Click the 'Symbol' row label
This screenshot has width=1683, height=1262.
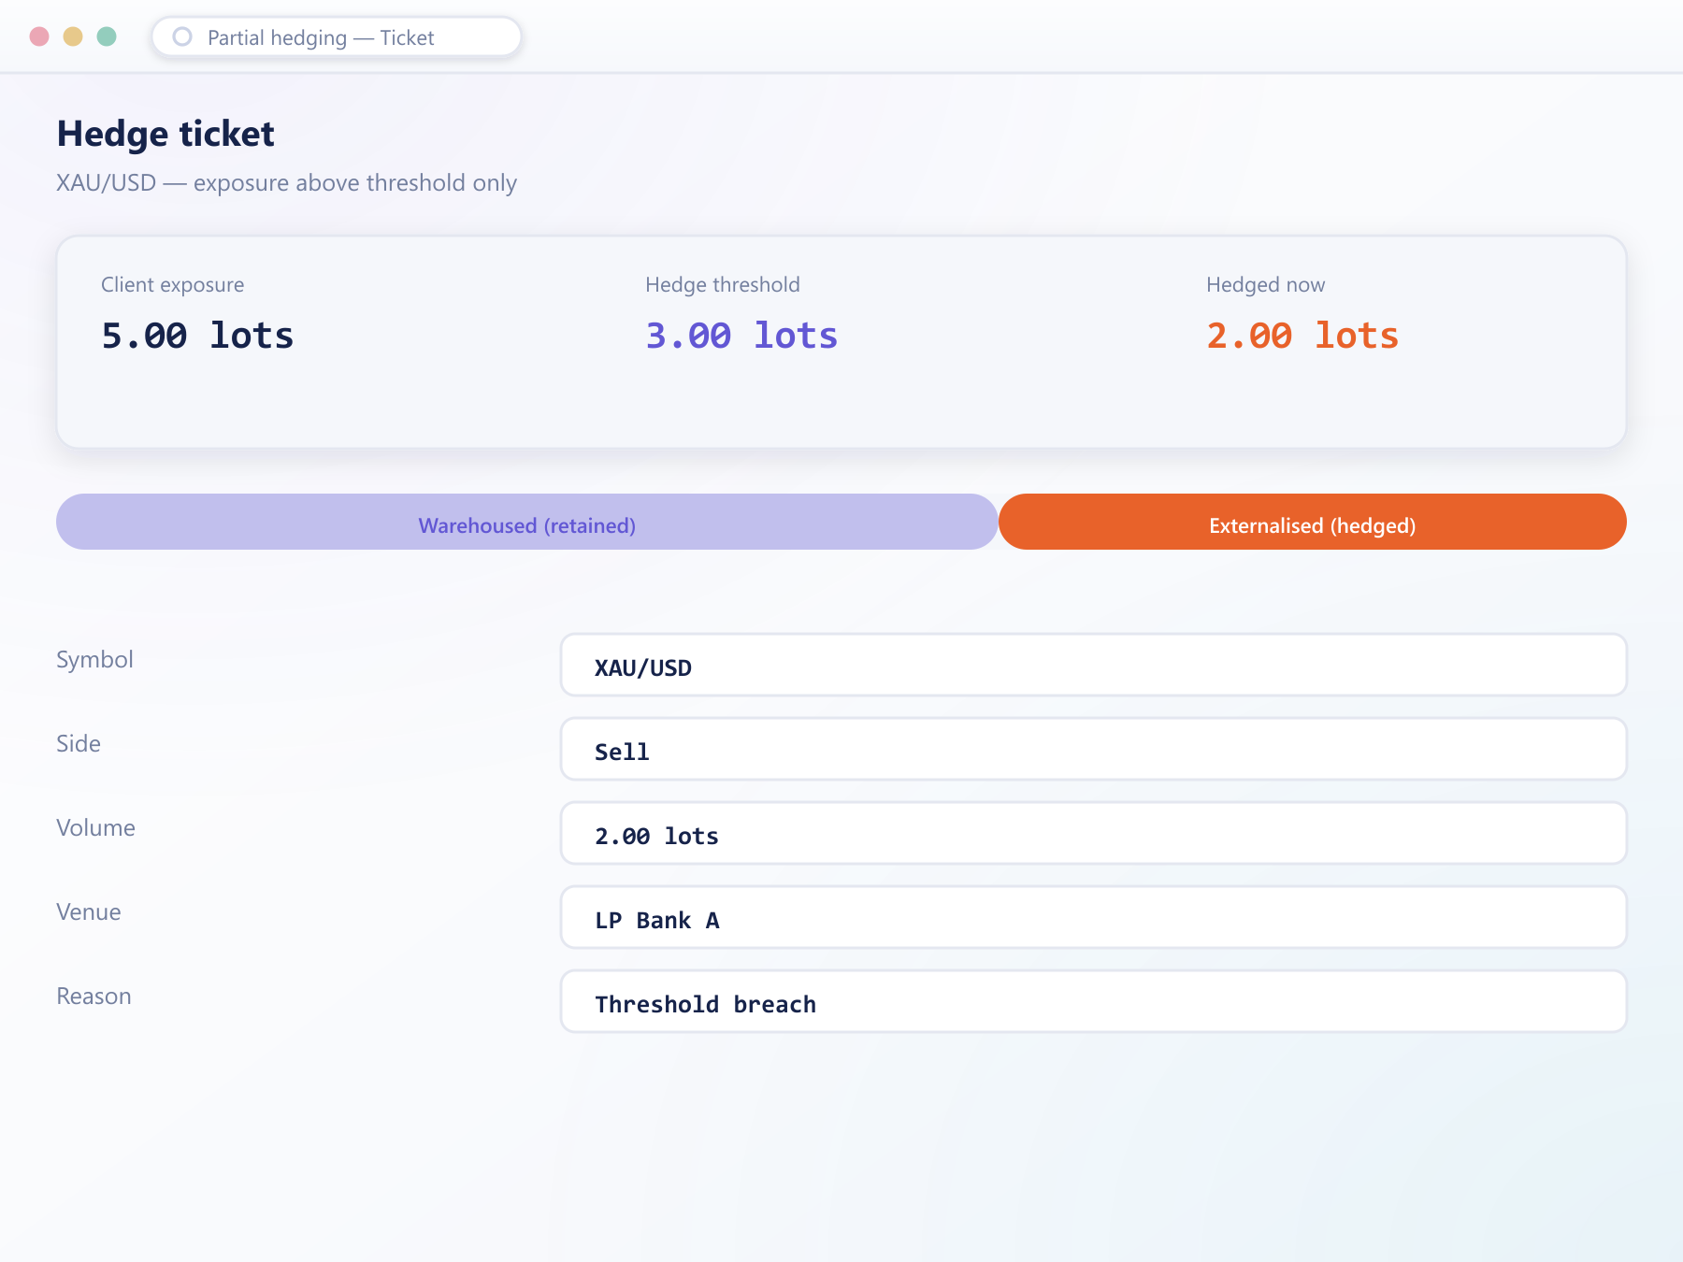tap(94, 660)
